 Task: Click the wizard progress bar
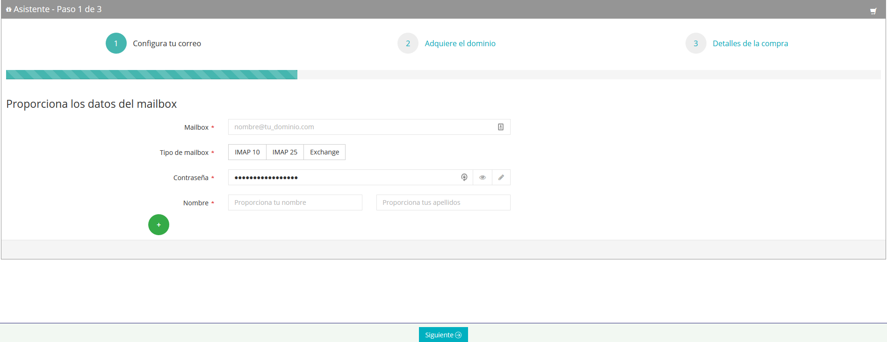(x=443, y=75)
